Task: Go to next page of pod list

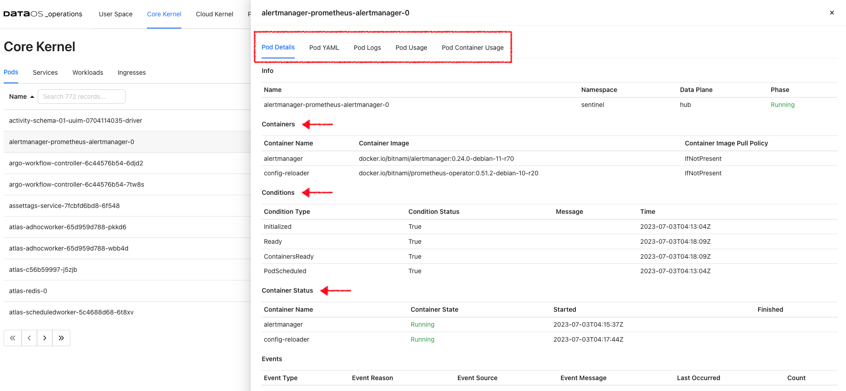Action: [x=44, y=338]
